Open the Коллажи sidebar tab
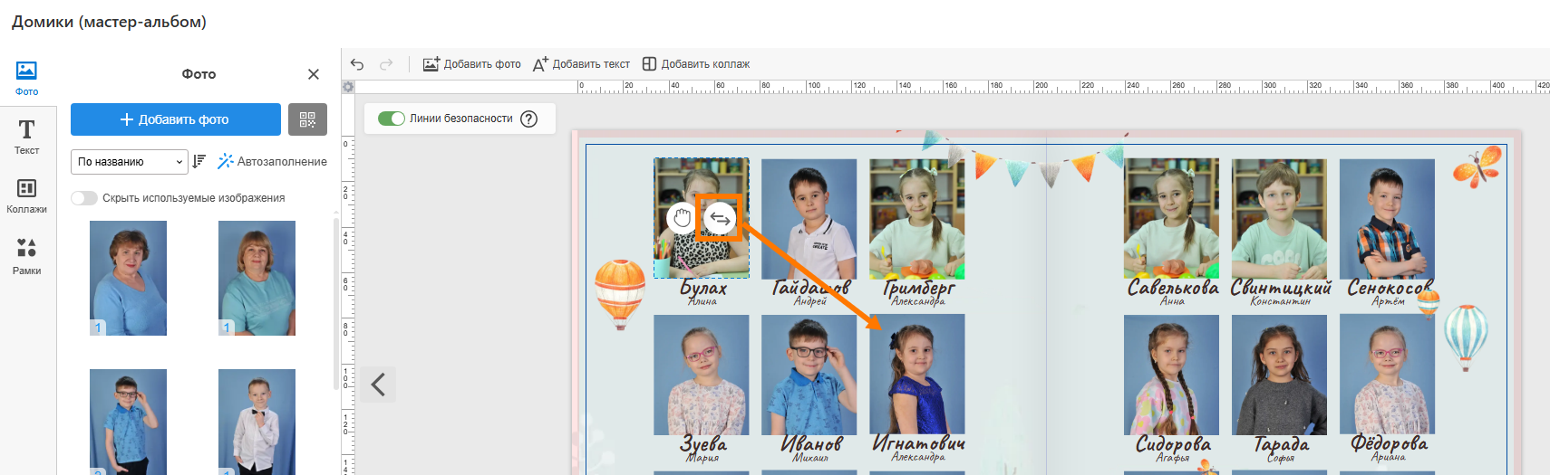The width and height of the screenshot is (1550, 475). click(26, 195)
